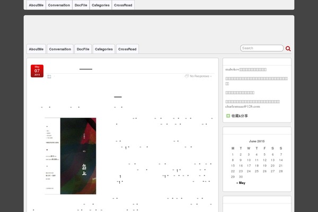Click the red search magnifier icon

288,49
